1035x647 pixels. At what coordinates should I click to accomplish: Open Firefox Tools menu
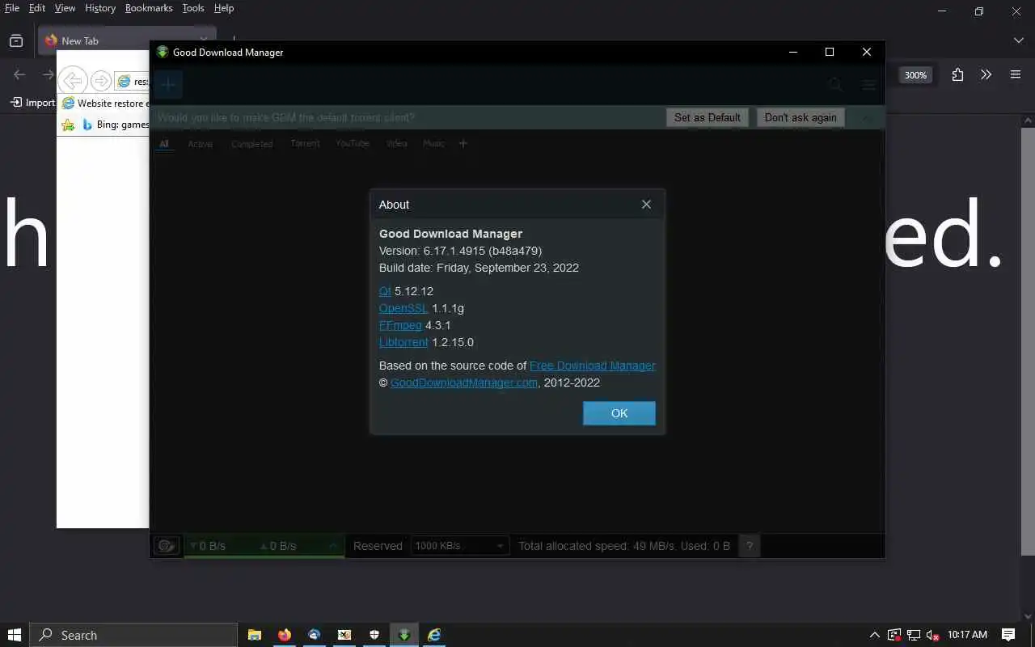pyautogui.click(x=193, y=8)
